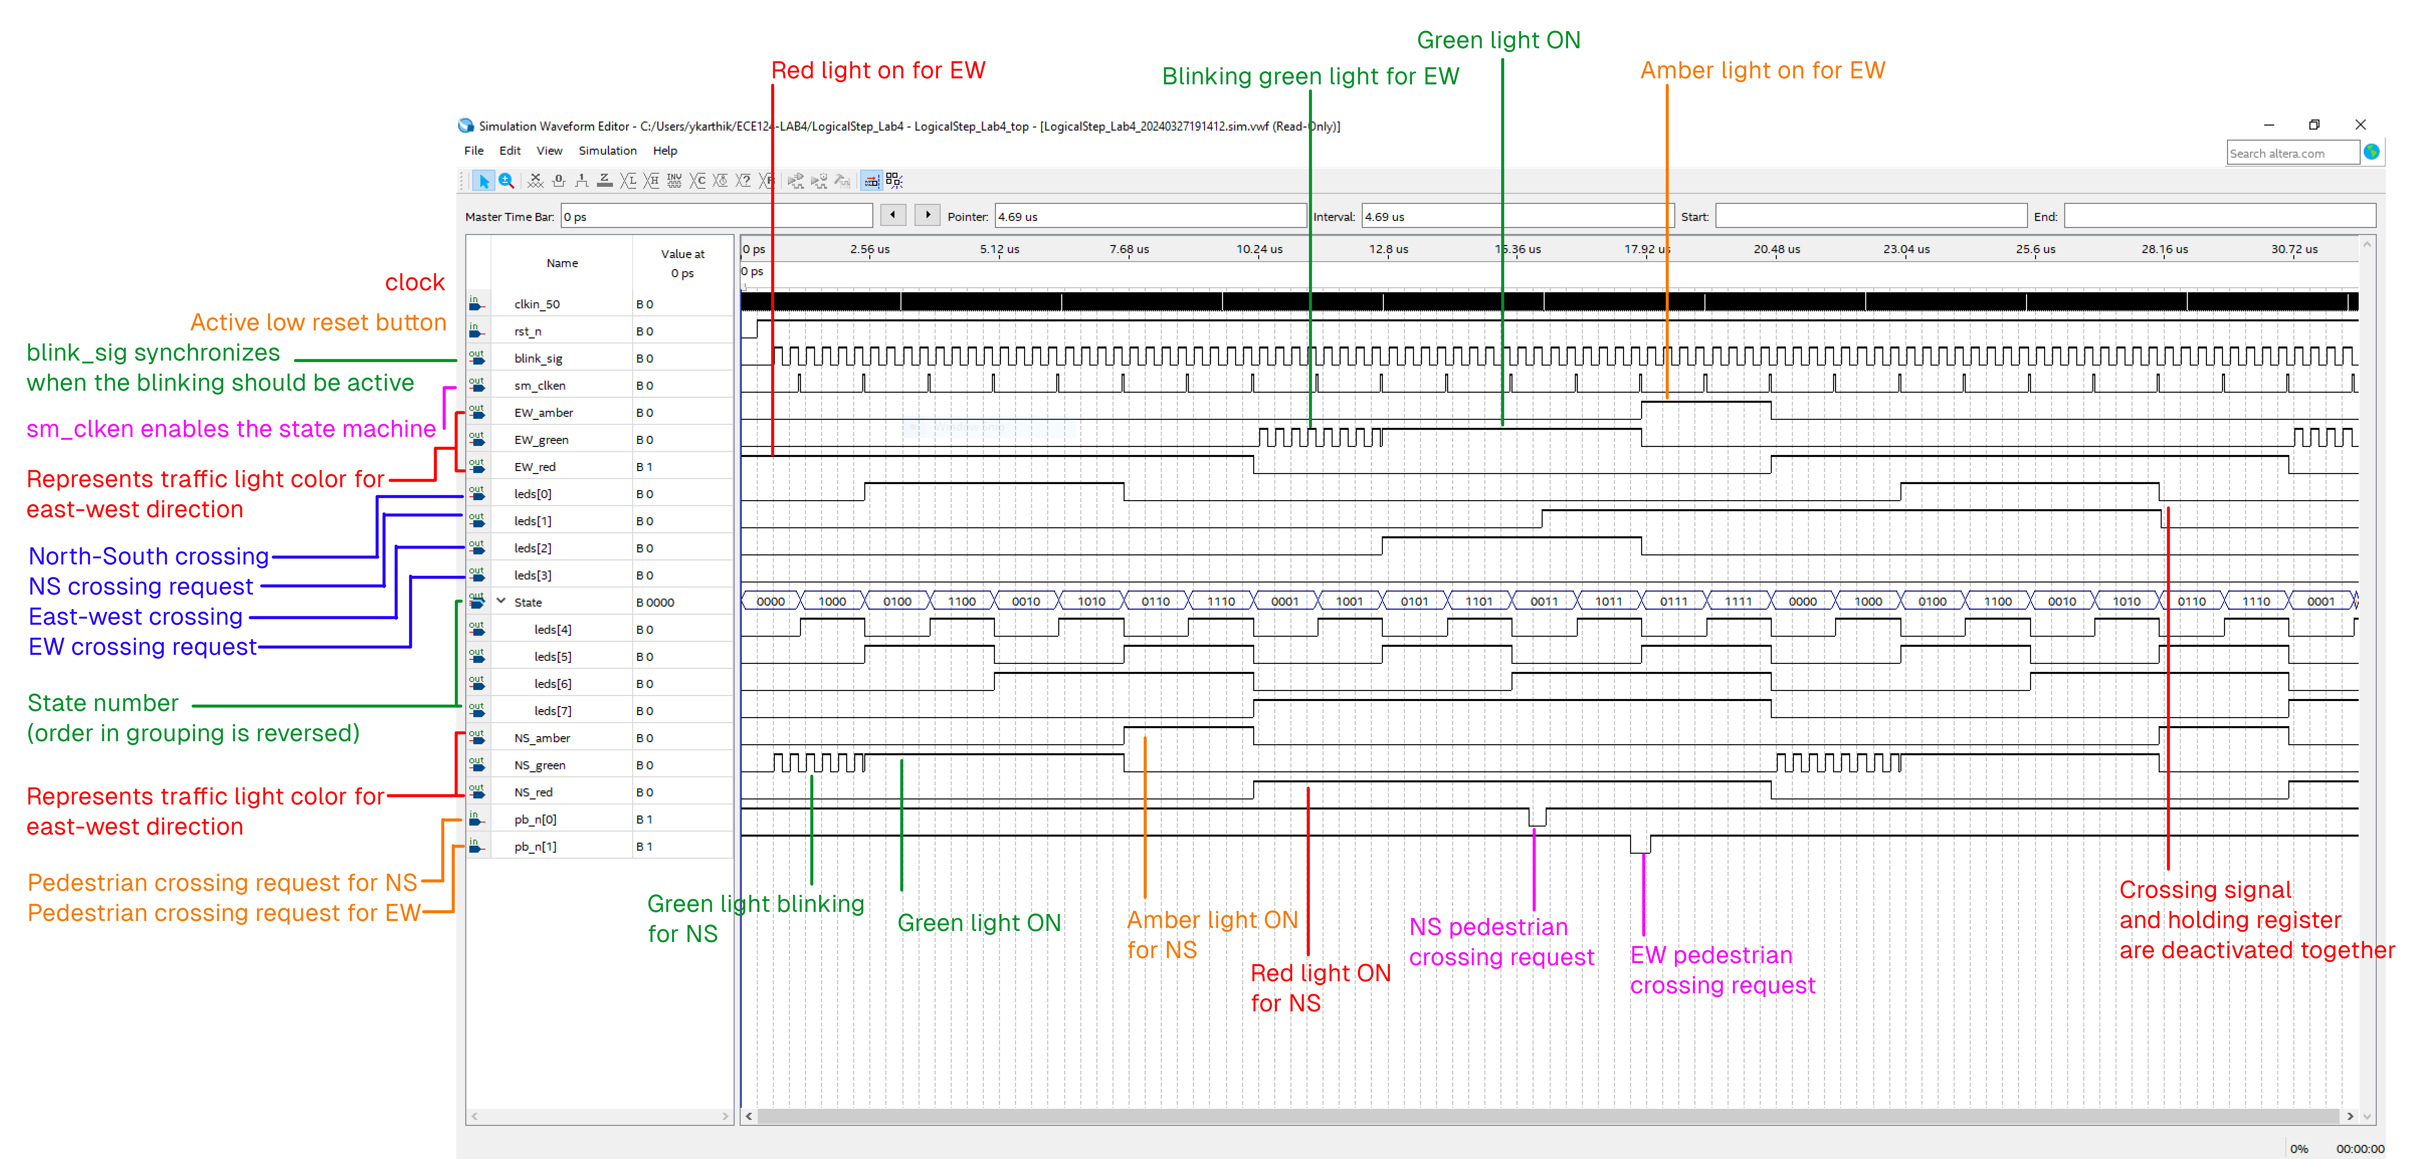This screenshot has height=1159, width=2426.
Task: Run Functional Simulation toolbar icon
Action: point(796,181)
